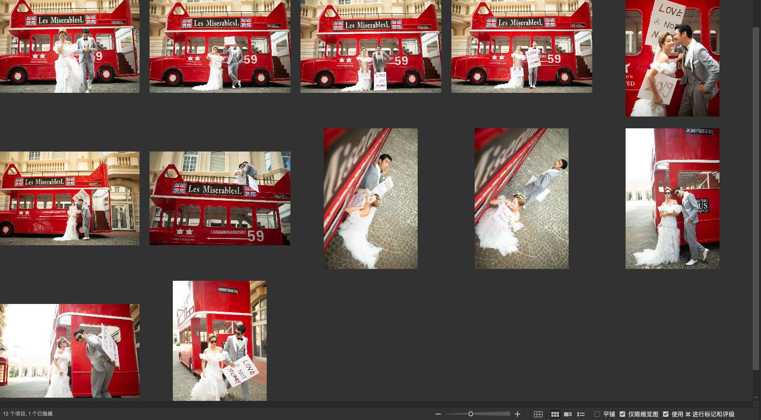Toggle the 使用 ⌘ 进行标记和评级 checkbox
The width and height of the screenshot is (761, 420).
coord(666,414)
